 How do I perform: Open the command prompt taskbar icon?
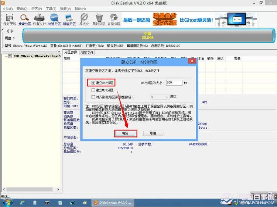coord(47,203)
